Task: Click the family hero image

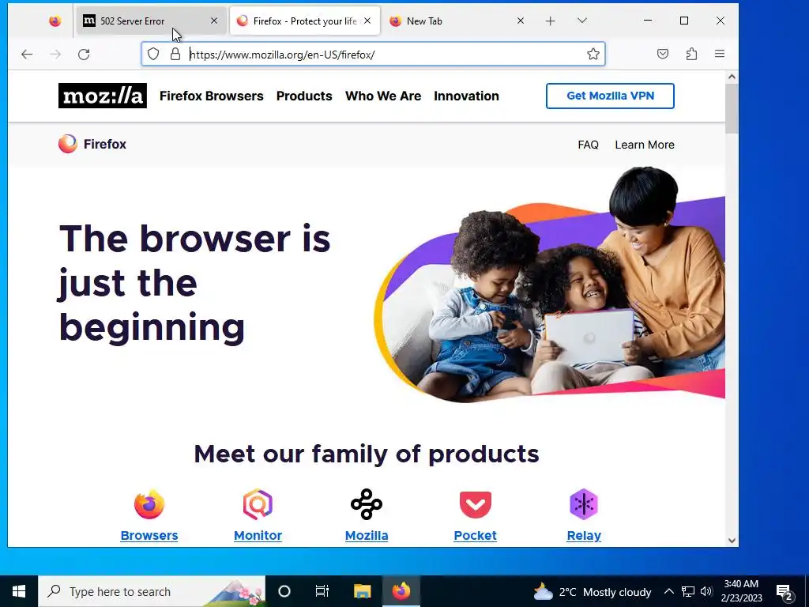Action: [x=550, y=285]
